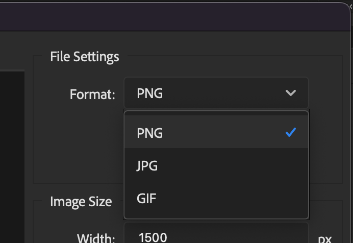Click the Format: label text

92,94
